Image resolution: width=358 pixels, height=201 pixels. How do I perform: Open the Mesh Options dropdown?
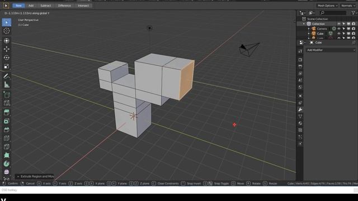click(327, 6)
